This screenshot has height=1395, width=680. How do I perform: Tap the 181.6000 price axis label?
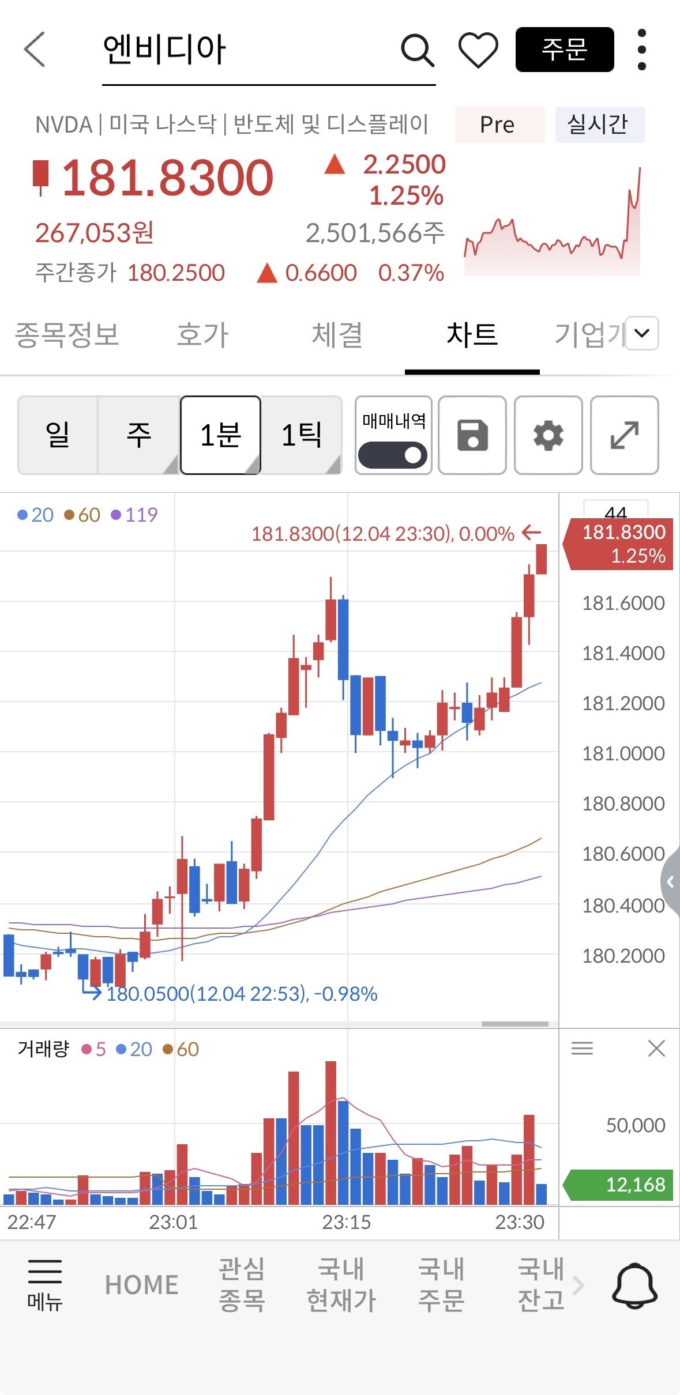[623, 603]
